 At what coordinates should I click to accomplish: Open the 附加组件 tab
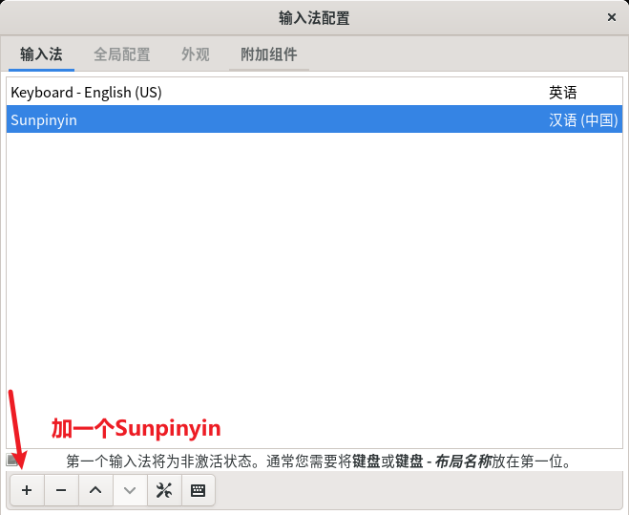click(x=269, y=54)
